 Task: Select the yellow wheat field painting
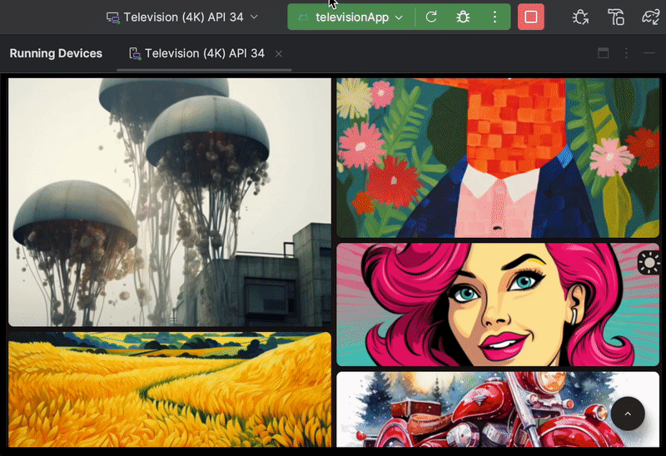coord(170,389)
